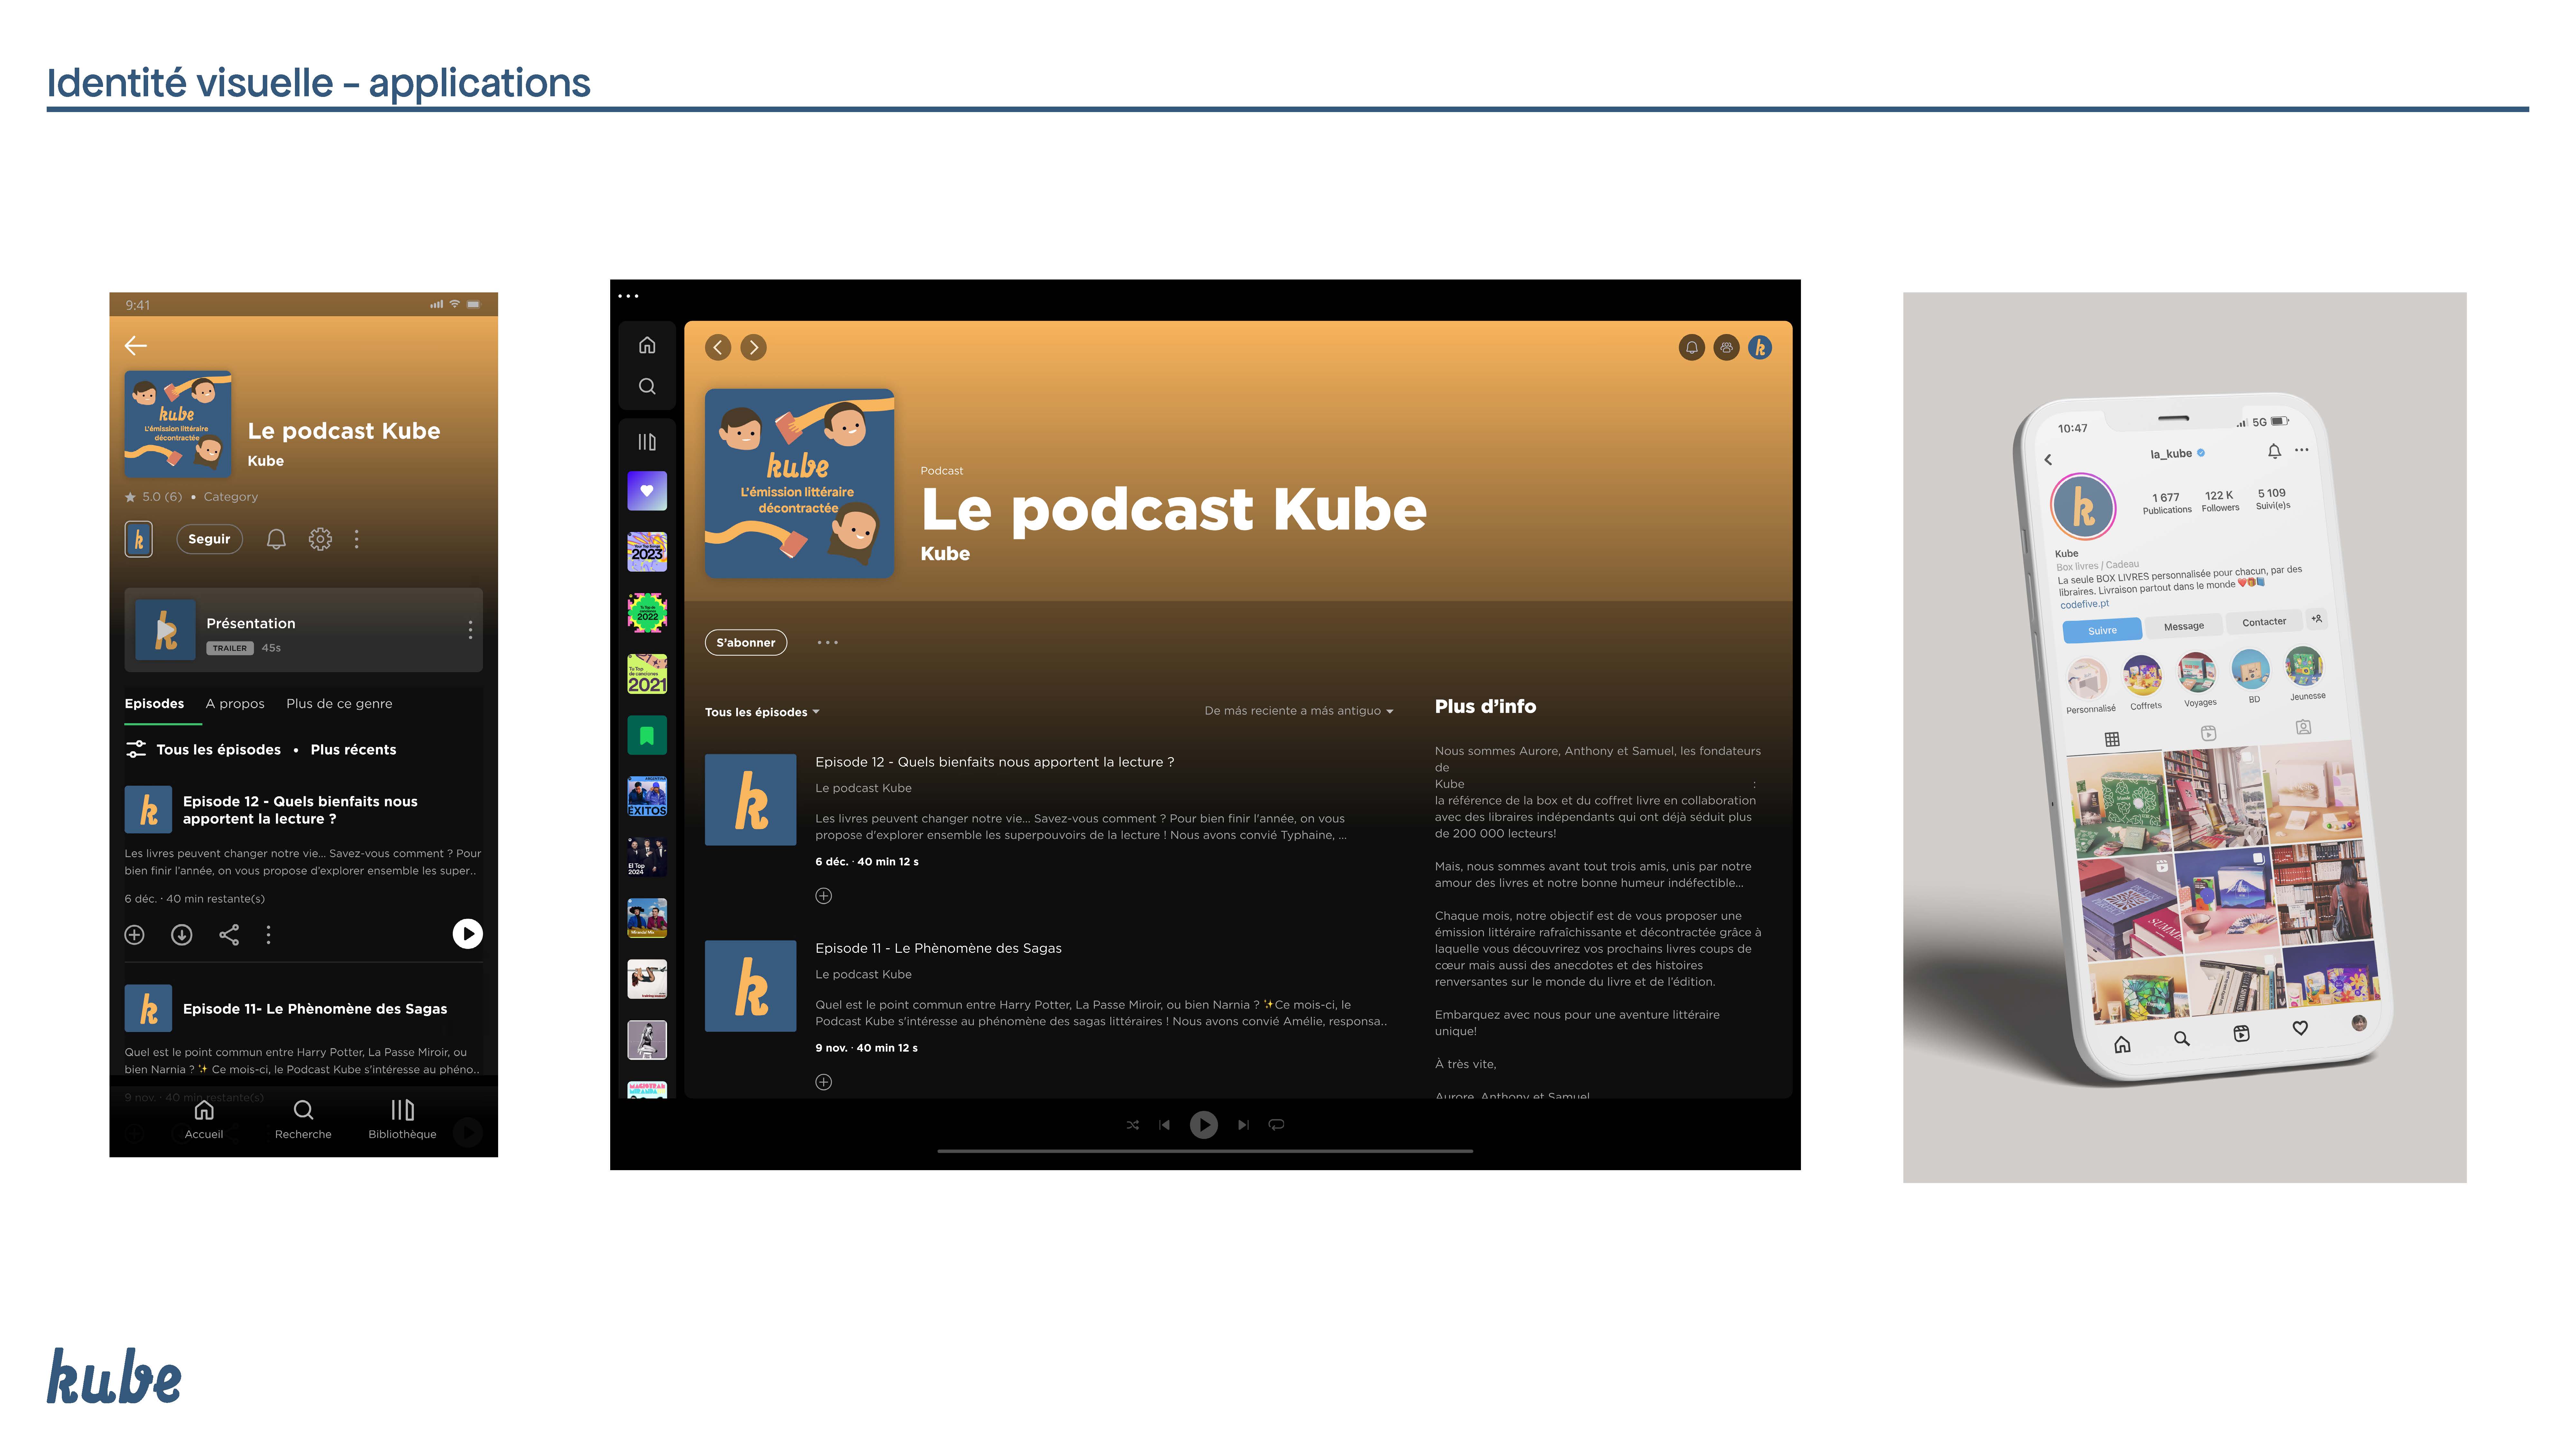Open the green bookmark episodes item in sidebar
Screen dimensions: 2576x1449
(x=647, y=735)
